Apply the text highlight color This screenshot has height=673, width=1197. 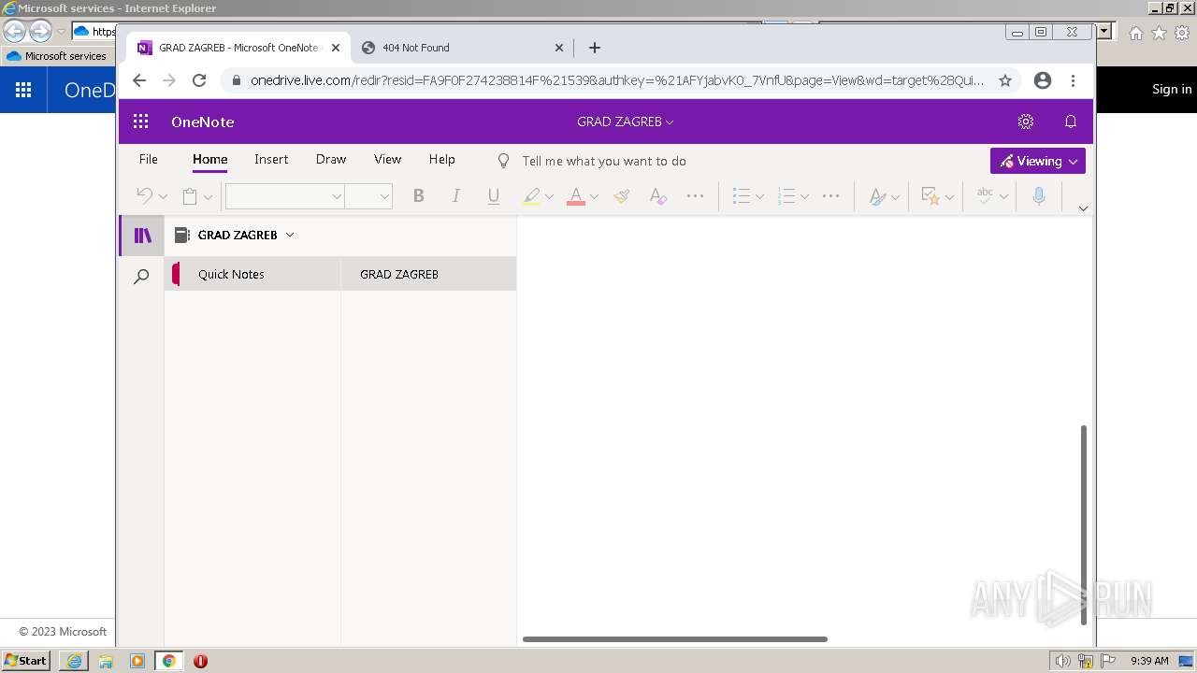pos(531,195)
